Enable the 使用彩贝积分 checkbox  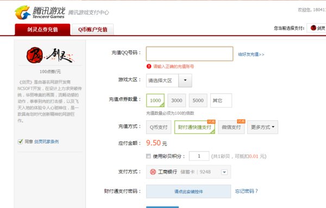(x=148, y=156)
